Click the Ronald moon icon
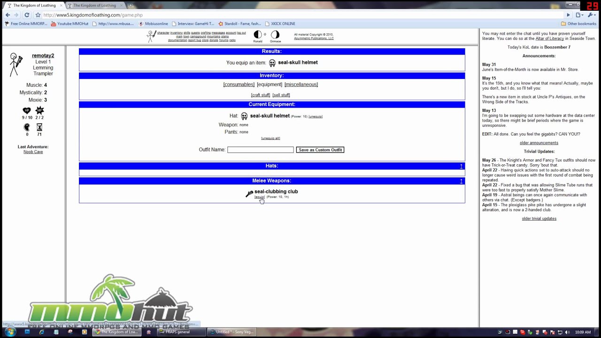Image resolution: width=601 pixels, height=338 pixels. pos(258,34)
